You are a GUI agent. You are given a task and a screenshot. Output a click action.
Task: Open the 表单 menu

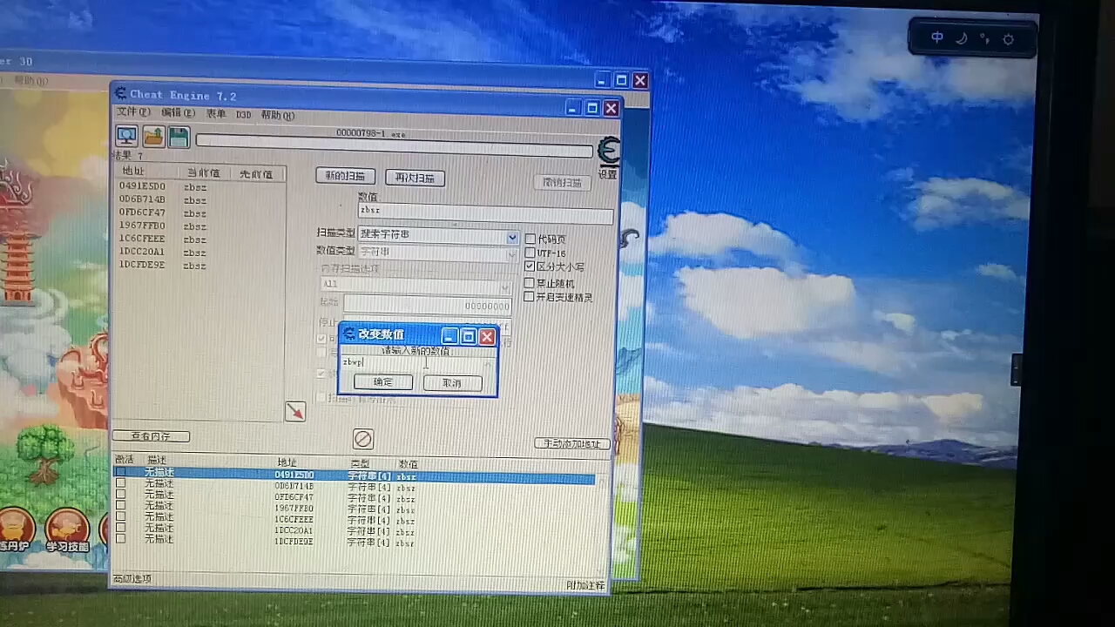[x=215, y=113]
